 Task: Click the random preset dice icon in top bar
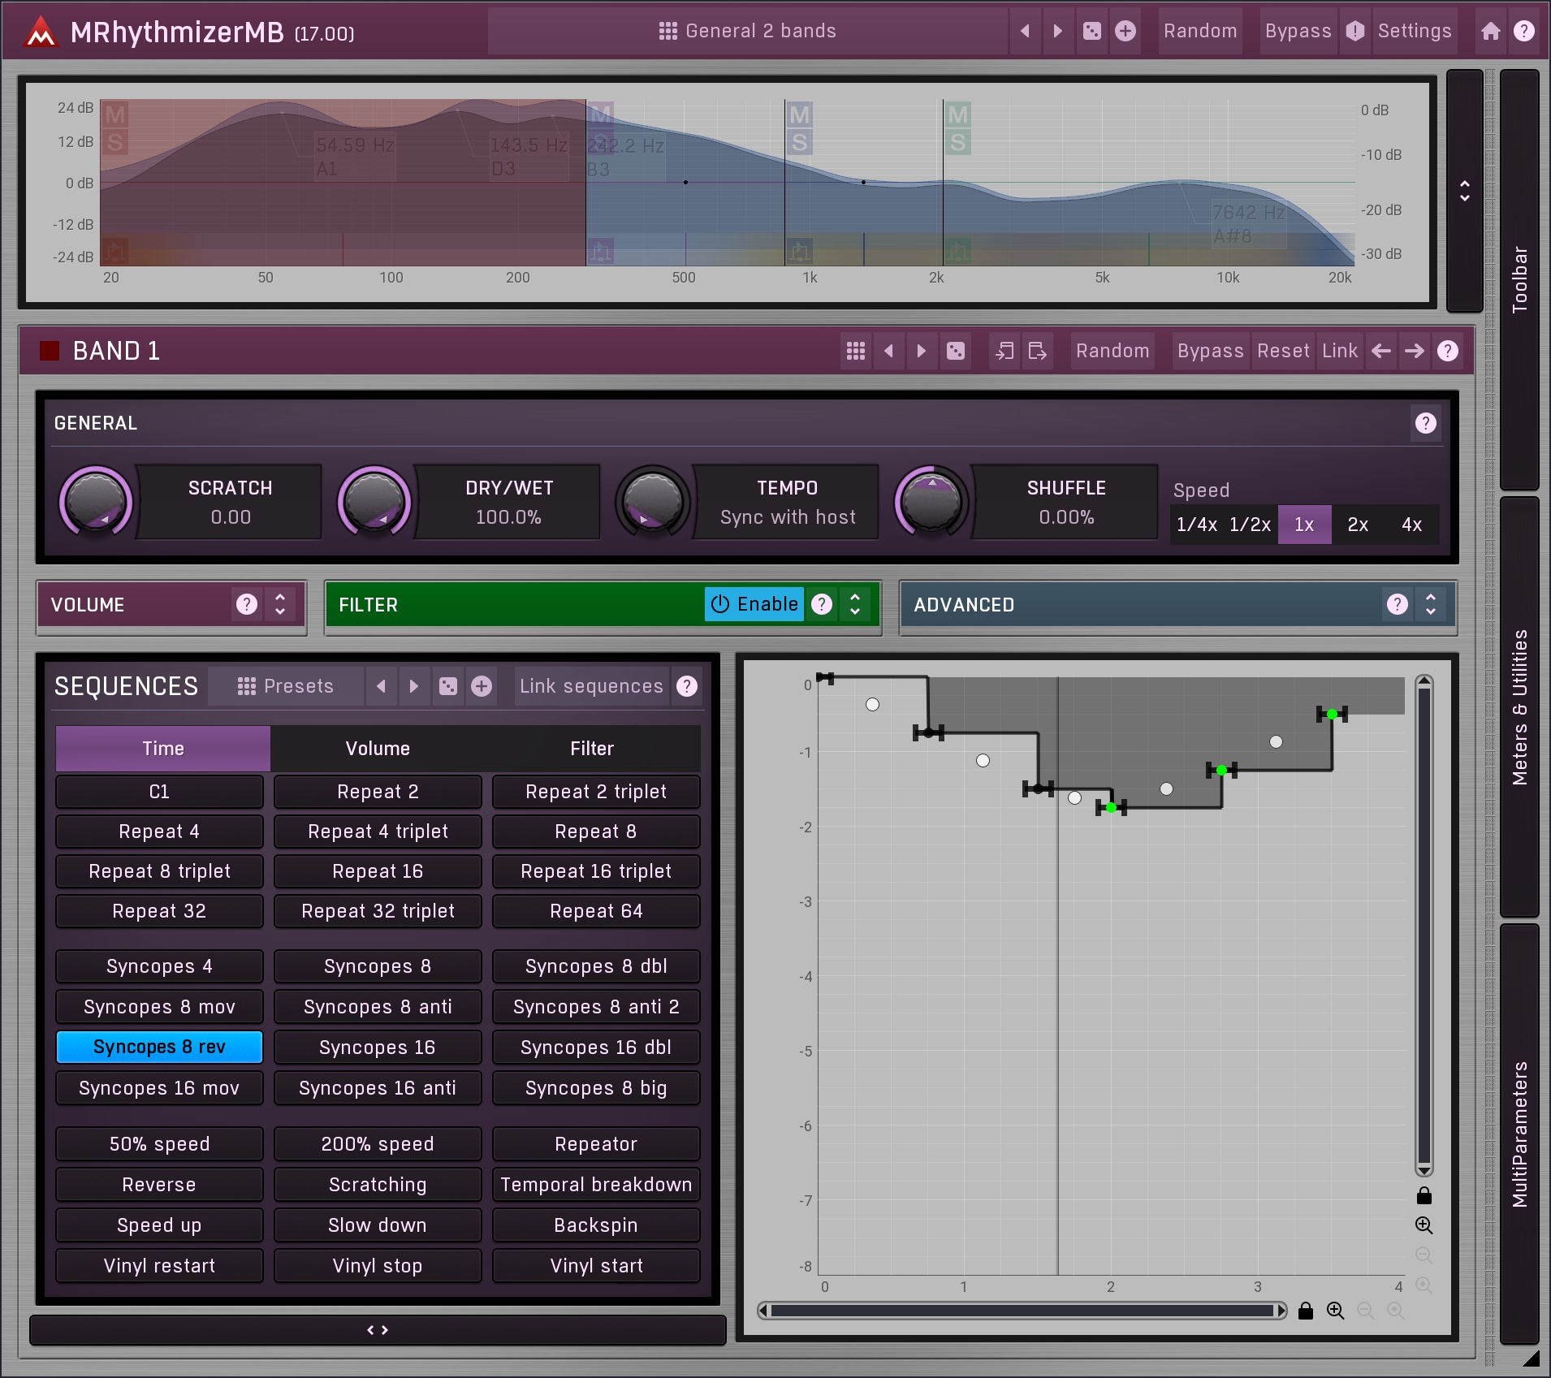(x=1092, y=31)
